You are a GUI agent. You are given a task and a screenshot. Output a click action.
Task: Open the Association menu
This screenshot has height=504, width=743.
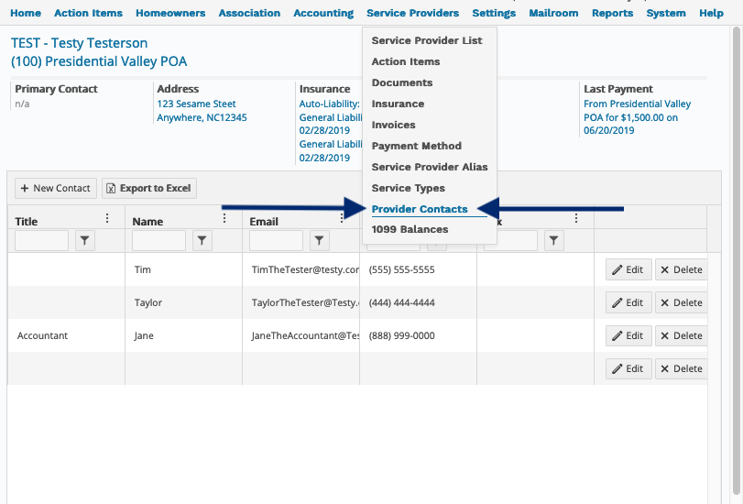point(249,13)
